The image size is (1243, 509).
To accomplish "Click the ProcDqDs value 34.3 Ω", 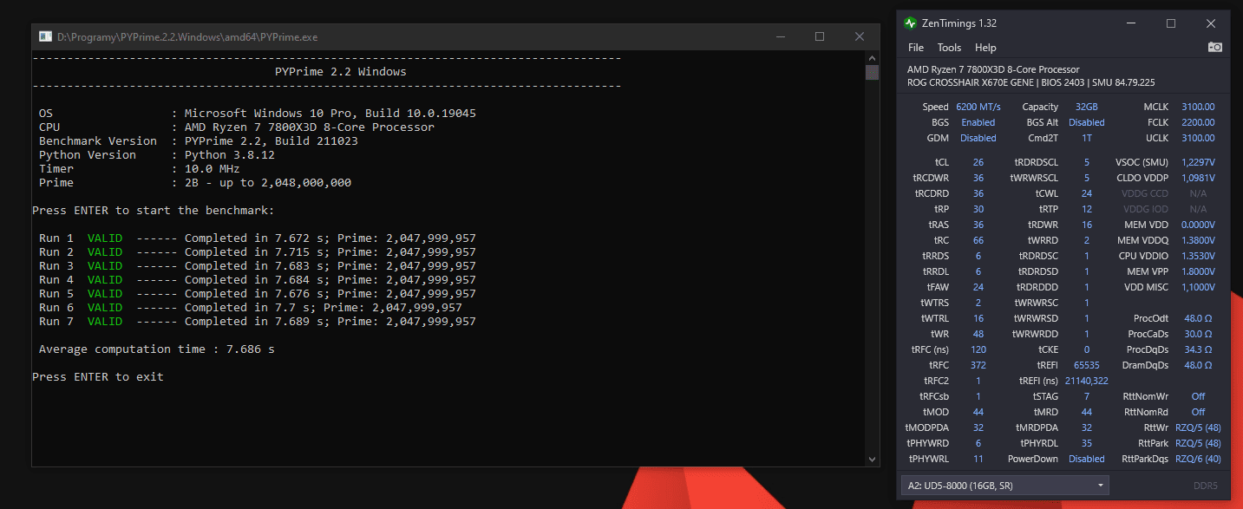I will (1198, 349).
